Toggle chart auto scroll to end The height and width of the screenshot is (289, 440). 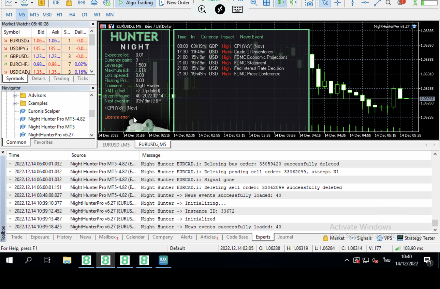281,3
